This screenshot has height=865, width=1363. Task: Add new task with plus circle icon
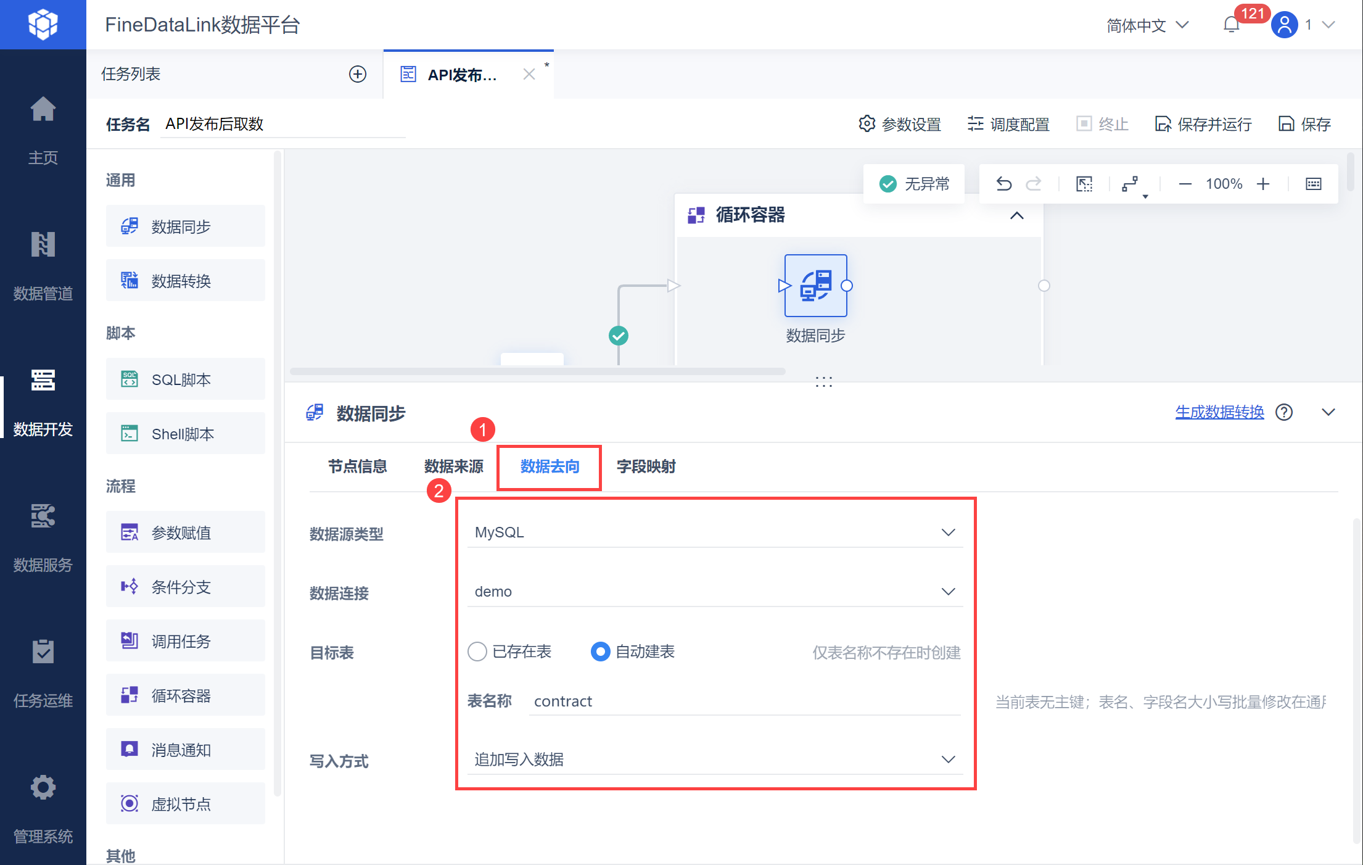tap(357, 74)
